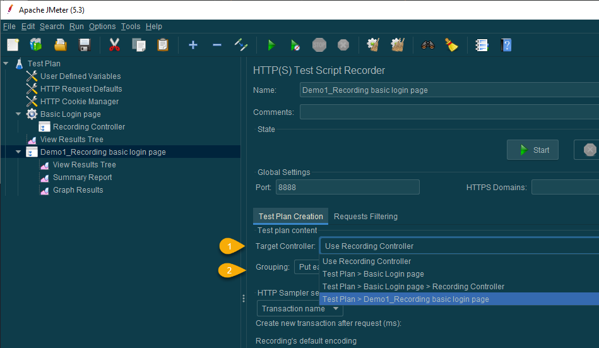Open the Templates icon in toolbar
Screen dimensions: 599x348
click(36, 45)
